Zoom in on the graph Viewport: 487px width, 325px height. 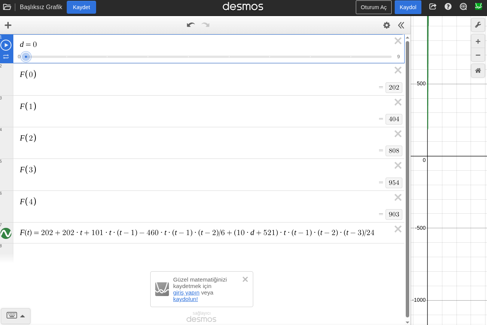478,41
